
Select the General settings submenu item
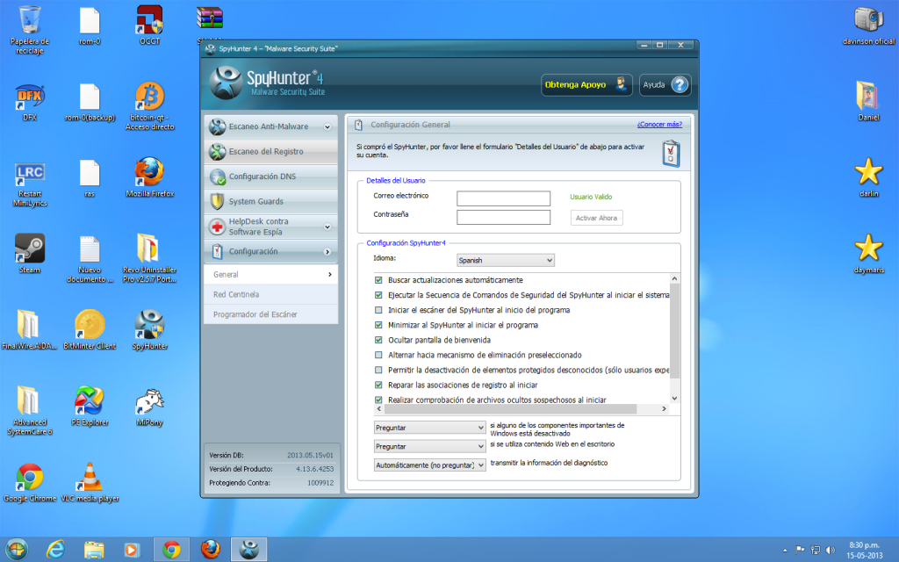pos(270,275)
